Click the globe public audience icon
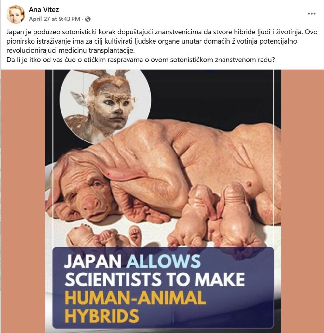This screenshot has width=324, height=333. [88, 19]
